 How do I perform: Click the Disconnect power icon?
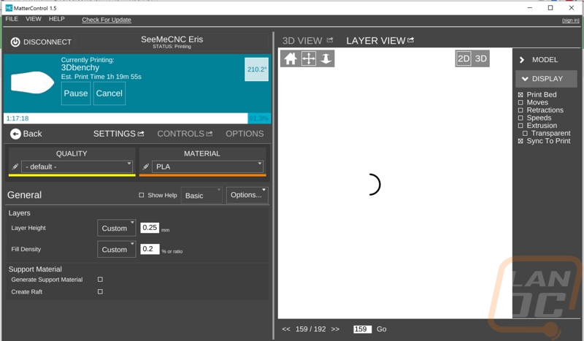[x=15, y=42]
